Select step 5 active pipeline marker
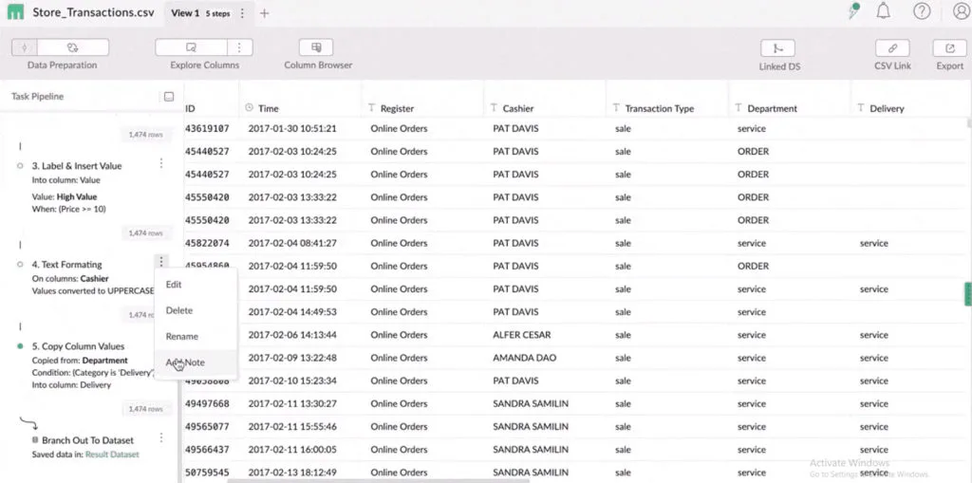This screenshot has width=972, height=483. [x=20, y=346]
